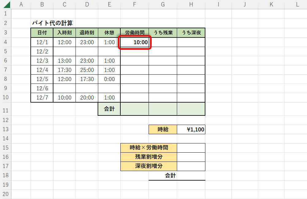Select column B header
The width and height of the screenshot is (307, 199).
coord(42,4)
